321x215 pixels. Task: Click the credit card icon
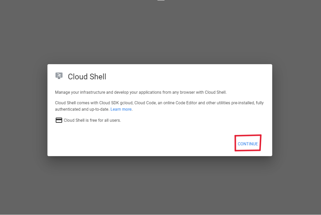click(x=59, y=120)
